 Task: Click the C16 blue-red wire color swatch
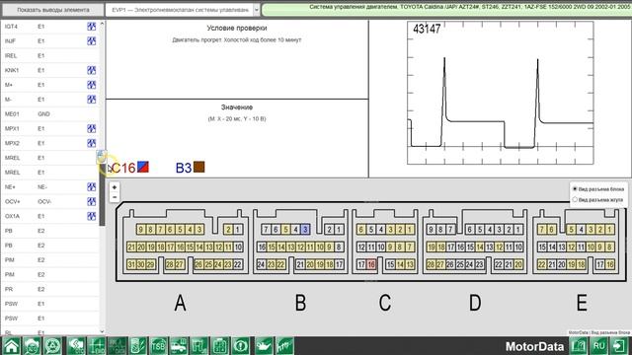(143, 167)
